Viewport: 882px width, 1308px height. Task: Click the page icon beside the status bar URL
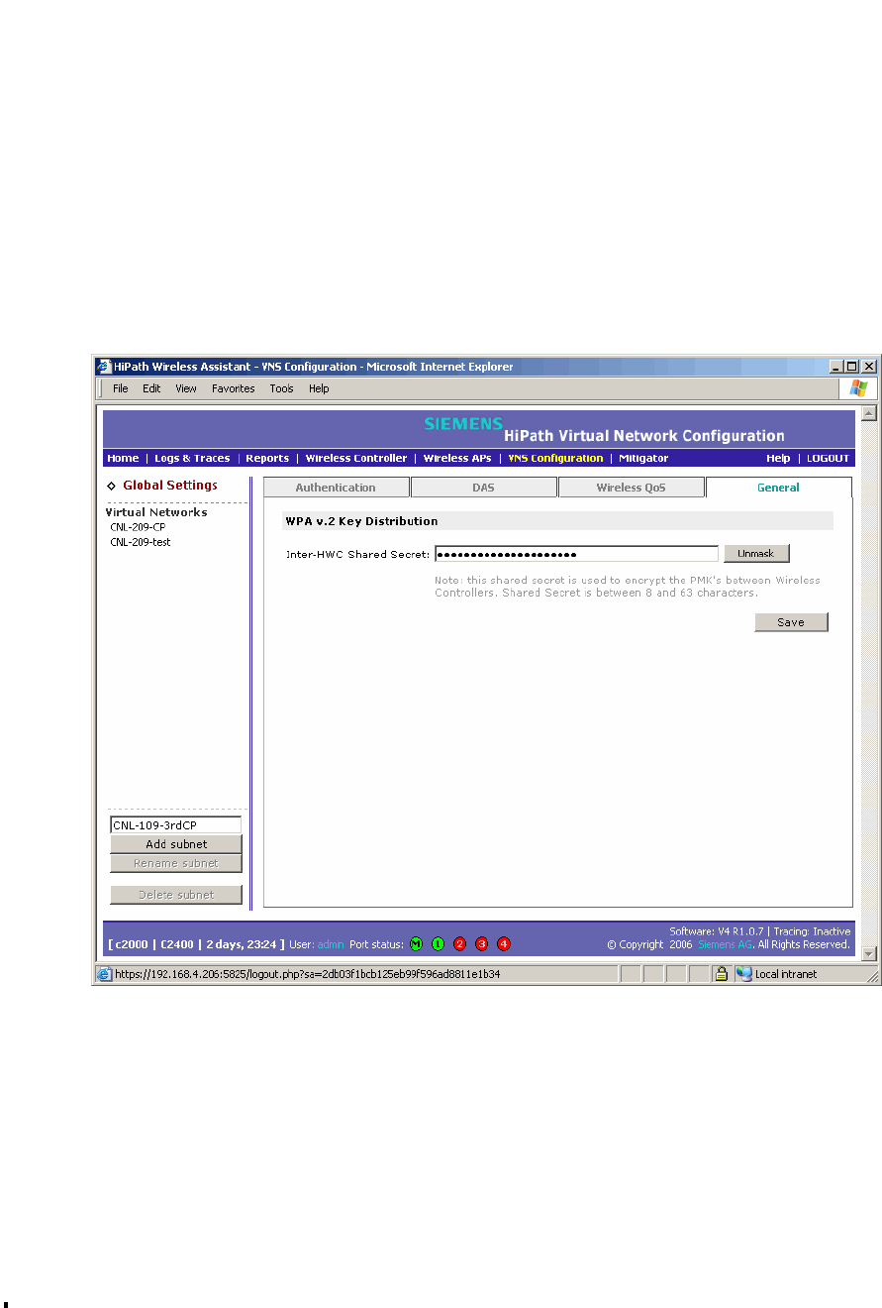[103, 974]
